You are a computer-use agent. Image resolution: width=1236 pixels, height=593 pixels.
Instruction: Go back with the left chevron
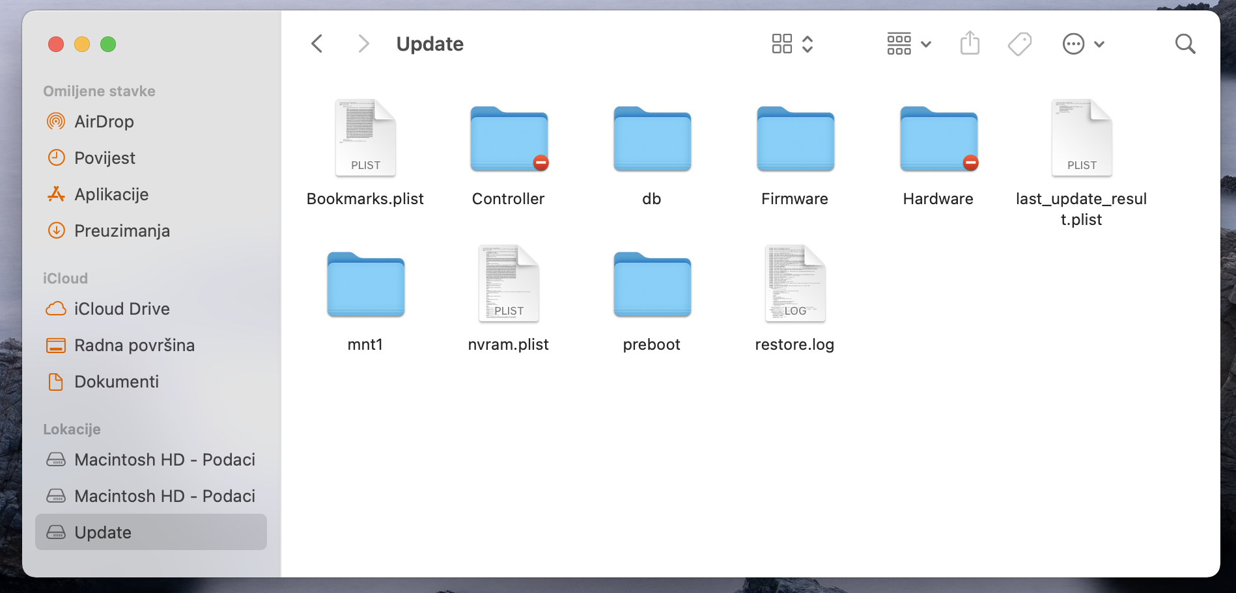click(317, 44)
